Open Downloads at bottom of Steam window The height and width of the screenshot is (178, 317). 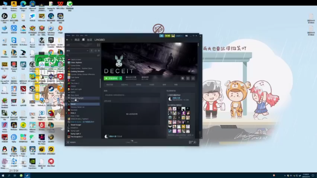[x=132, y=142]
